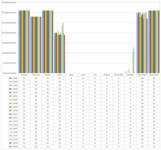Screen dimensions: 161x150
Task: Click the H_W13 November value 27
Action: pyautogui.click(x=142, y=122)
